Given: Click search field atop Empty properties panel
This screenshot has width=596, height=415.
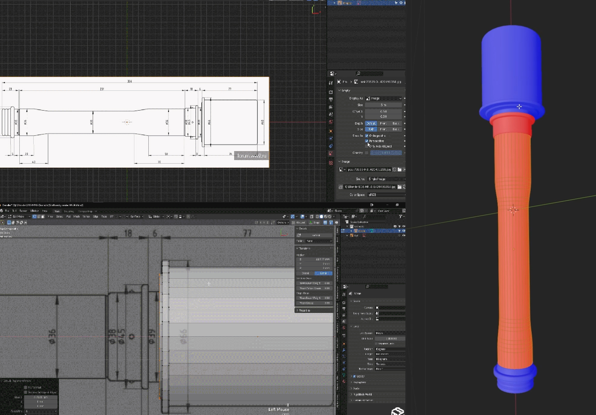Looking at the screenshot, I should [x=369, y=73].
